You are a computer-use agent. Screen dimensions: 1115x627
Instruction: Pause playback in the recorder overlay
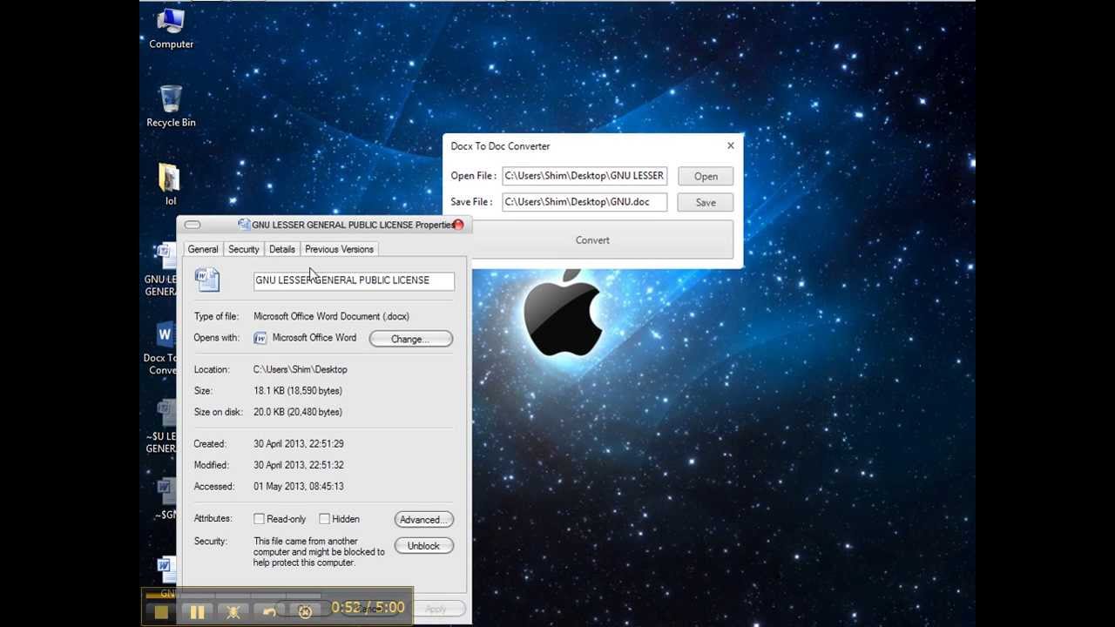(x=197, y=611)
